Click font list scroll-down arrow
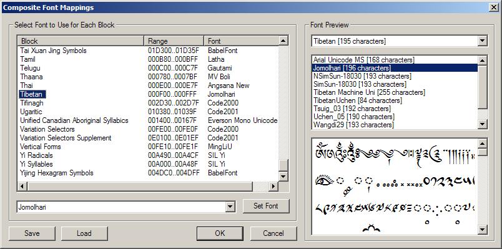502x249 pixels. tap(482, 124)
